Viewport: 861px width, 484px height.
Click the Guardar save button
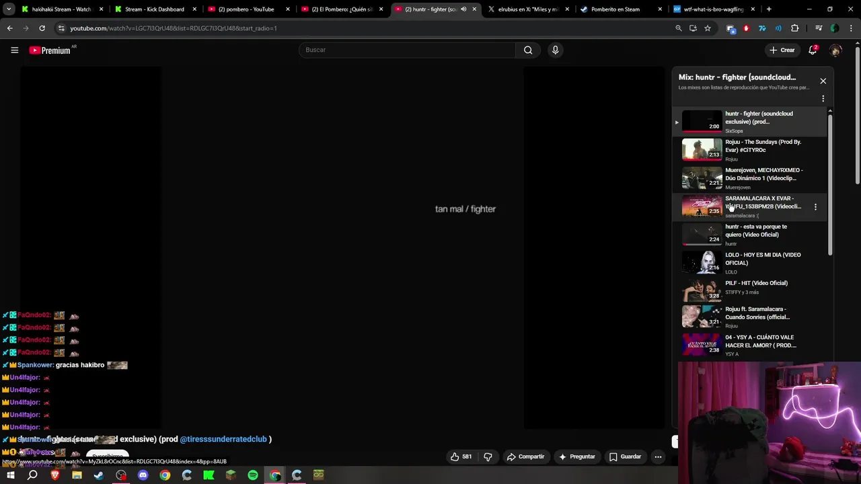point(625,456)
